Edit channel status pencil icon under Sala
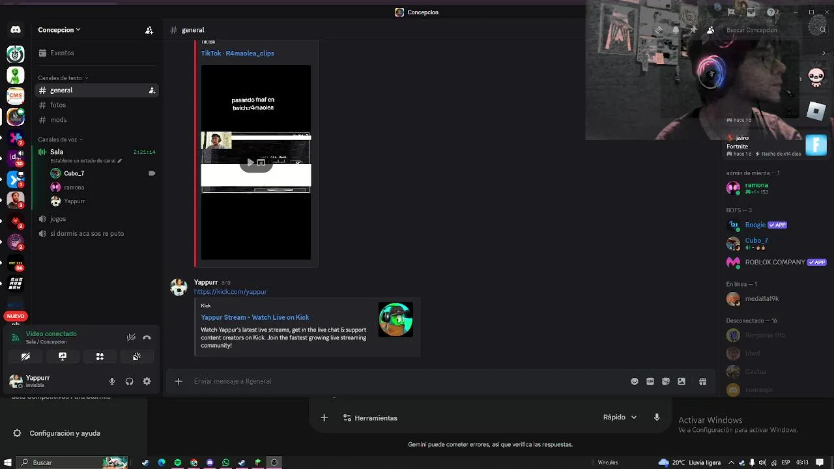 pyautogui.click(x=120, y=161)
